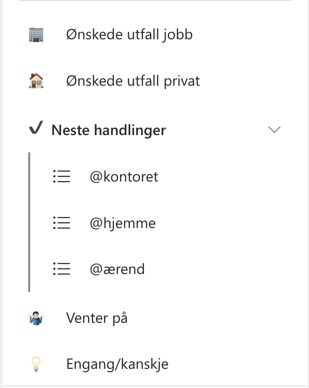Collapse the Neste handlinger group chevron
309x388 pixels.
(x=274, y=130)
